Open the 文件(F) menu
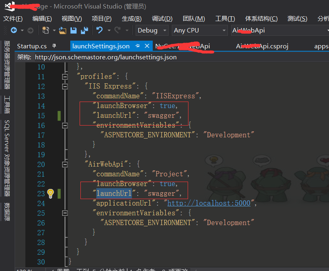Screen dimensions: 329x271 click(13, 19)
